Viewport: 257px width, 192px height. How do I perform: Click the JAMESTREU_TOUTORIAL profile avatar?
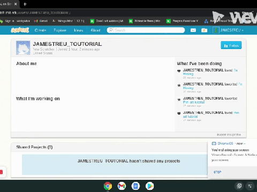pos(23,47)
